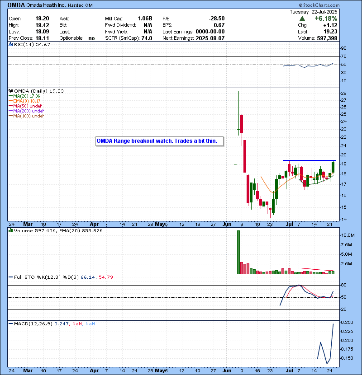Click the 0.250 MACD axis label
This screenshot has height=375, width=362.
point(347,323)
